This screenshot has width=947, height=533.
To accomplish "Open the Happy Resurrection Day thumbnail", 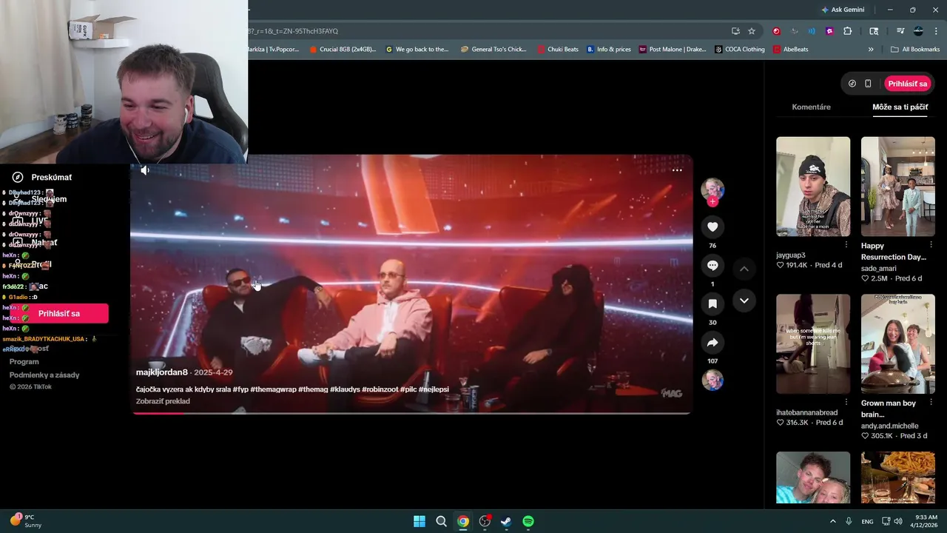I will point(898,187).
